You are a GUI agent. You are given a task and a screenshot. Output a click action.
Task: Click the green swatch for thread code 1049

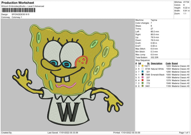click(x=143, y=83)
